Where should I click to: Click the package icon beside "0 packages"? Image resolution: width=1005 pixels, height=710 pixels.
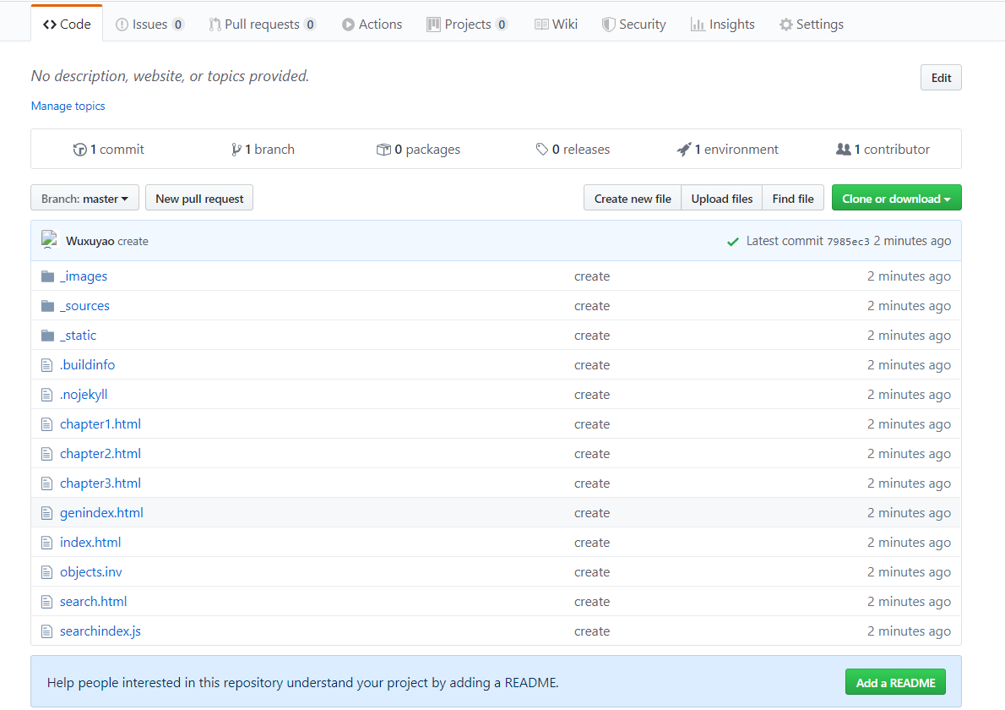tap(384, 149)
